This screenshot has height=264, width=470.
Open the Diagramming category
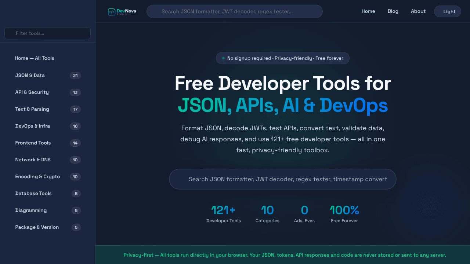click(x=48, y=210)
